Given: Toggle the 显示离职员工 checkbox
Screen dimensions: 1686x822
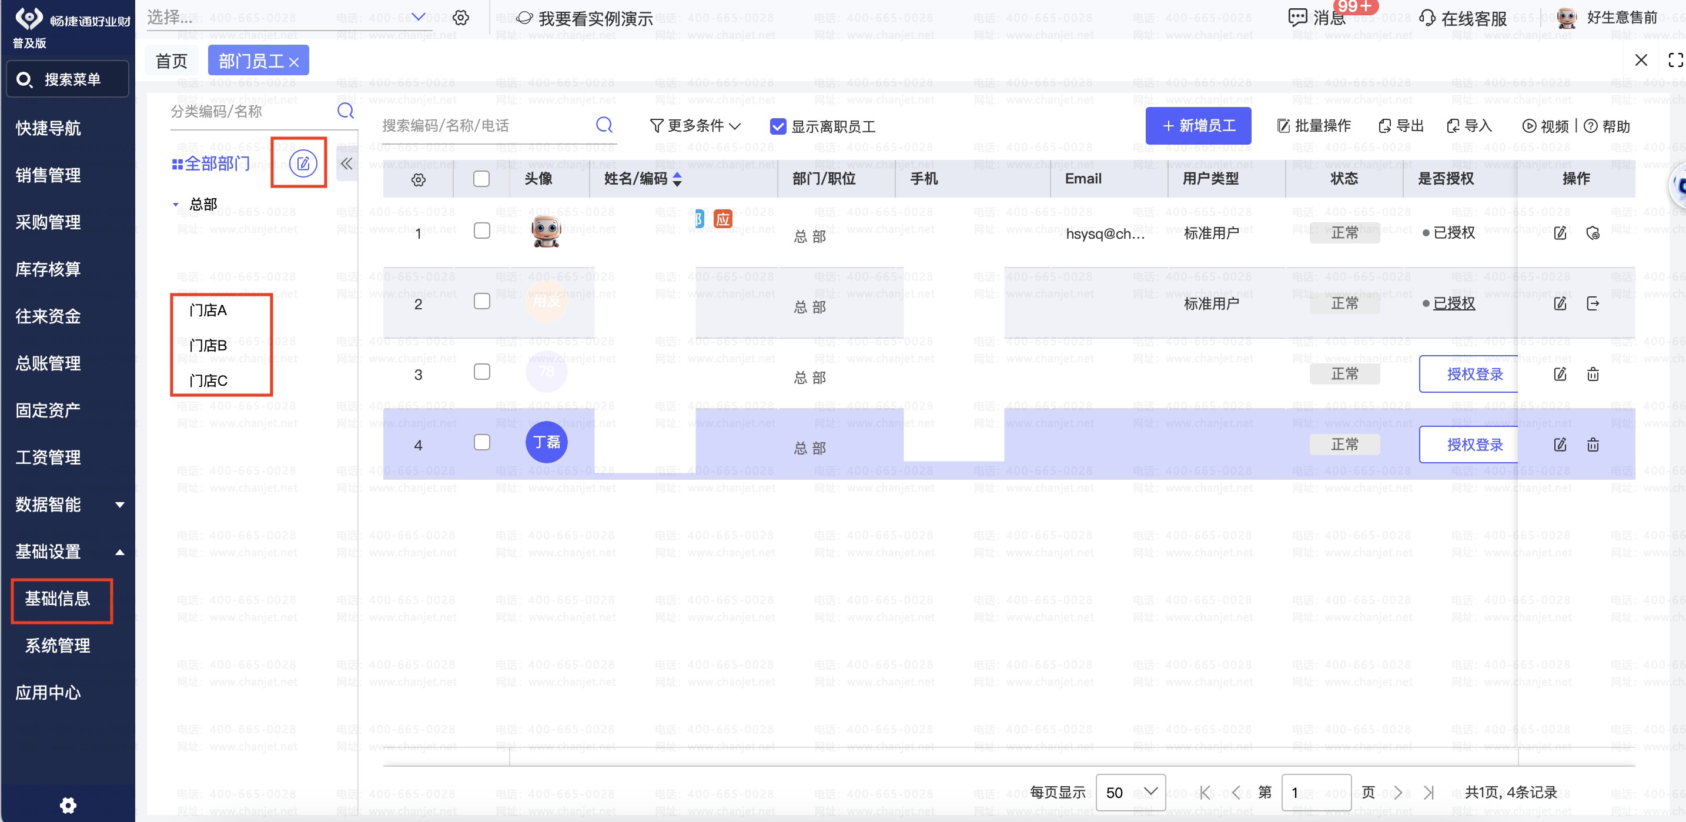Looking at the screenshot, I should pyautogui.click(x=778, y=126).
